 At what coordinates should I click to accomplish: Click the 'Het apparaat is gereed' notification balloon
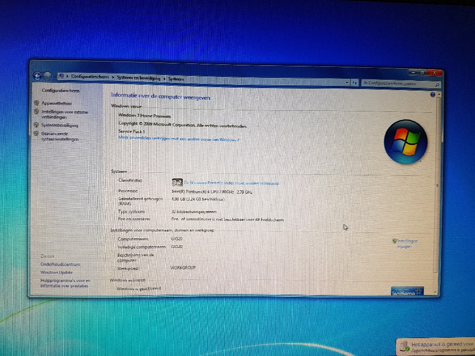click(436, 347)
